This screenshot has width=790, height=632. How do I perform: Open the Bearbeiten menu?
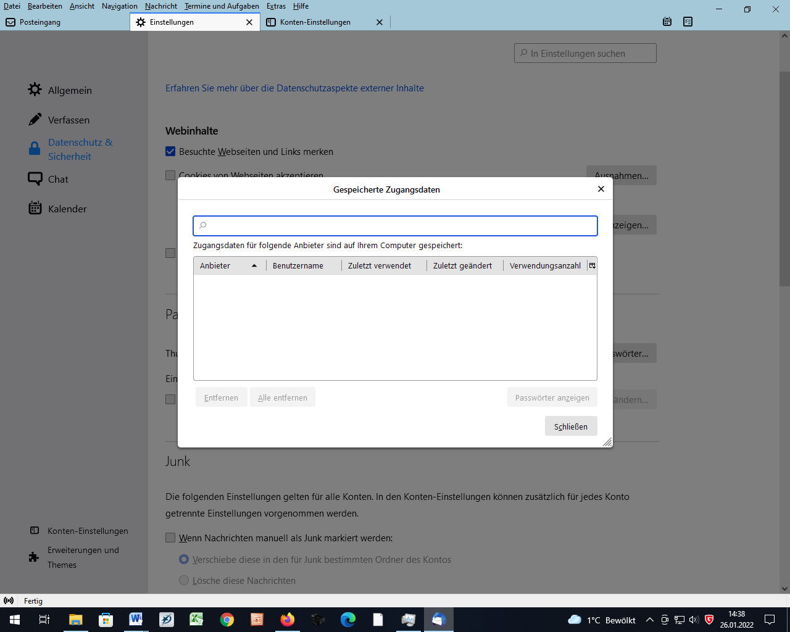pyautogui.click(x=45, y=6)
